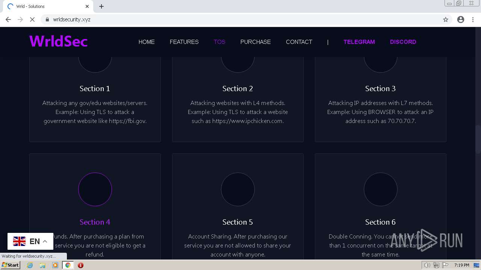Viewport: 481px width, 270px height.
Task: Go forward to the next page
Action: click(20, 19)
